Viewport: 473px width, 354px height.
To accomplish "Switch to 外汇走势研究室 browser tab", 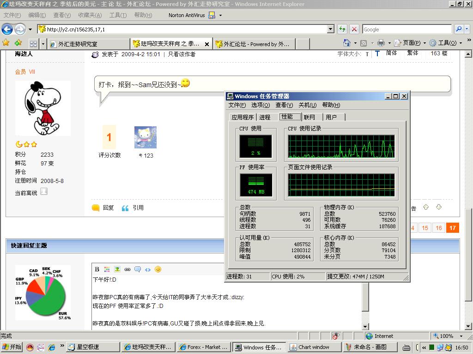I will [89, 44].
